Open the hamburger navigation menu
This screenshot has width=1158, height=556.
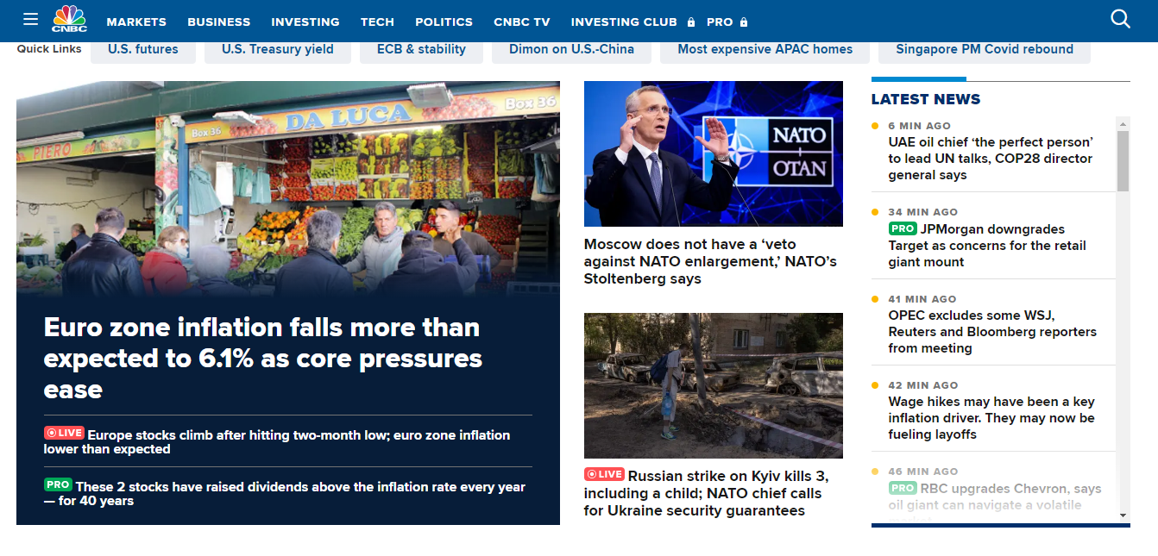click(31, 19)
